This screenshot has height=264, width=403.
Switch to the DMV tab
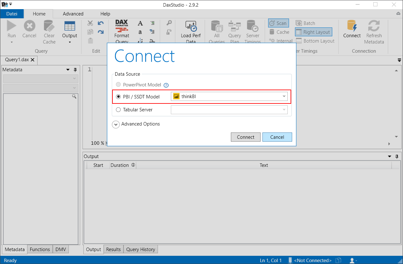point(61,249)
